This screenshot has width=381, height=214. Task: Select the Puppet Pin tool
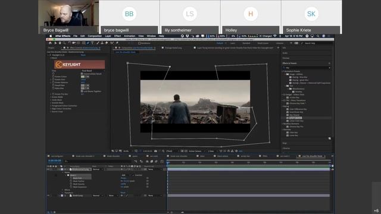117,43
